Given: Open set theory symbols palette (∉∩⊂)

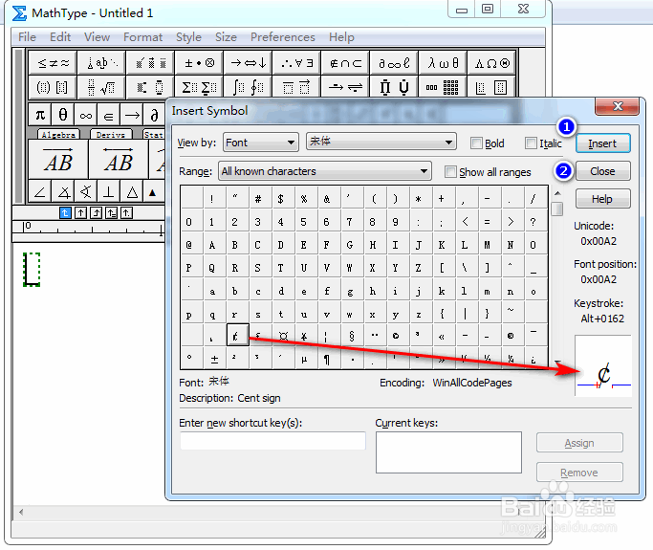Looking at the screenshot, I should click(345, 63).
